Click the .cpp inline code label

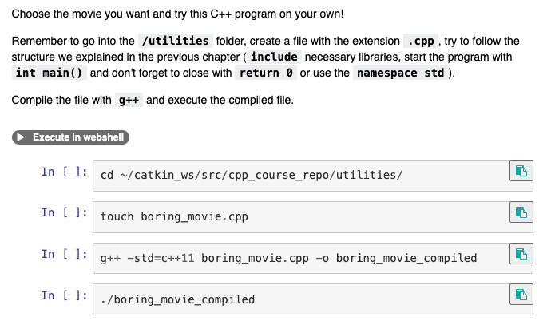[x=421, y=41]
